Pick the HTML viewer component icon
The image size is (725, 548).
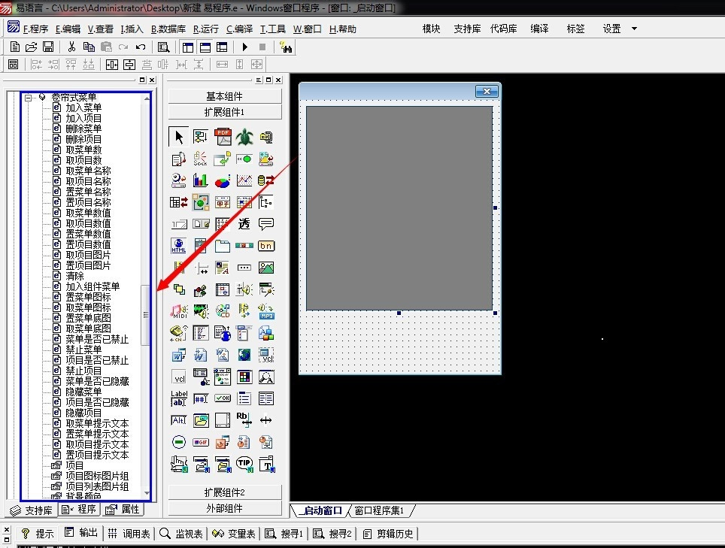coord(179,246)
